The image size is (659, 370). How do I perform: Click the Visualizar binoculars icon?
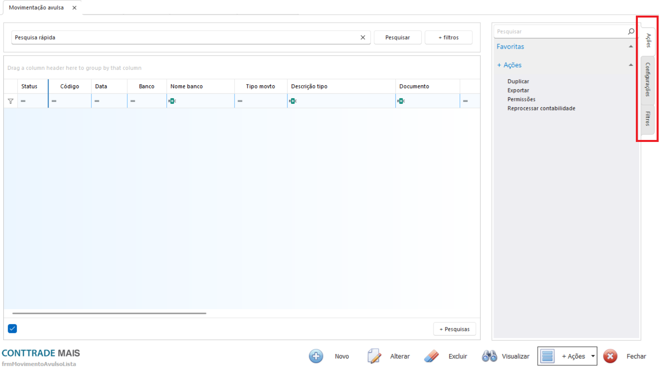click(489, 356)
